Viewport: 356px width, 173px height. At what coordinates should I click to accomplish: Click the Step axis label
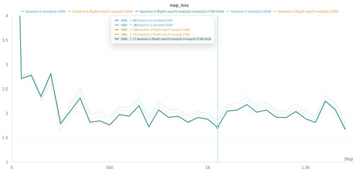pos(348,159)
